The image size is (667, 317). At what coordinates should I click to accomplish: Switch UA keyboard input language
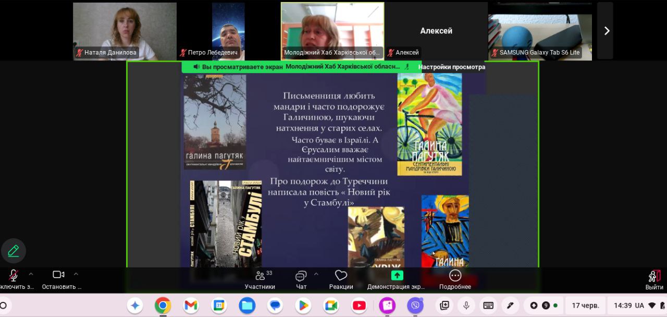tap(639, 306)
